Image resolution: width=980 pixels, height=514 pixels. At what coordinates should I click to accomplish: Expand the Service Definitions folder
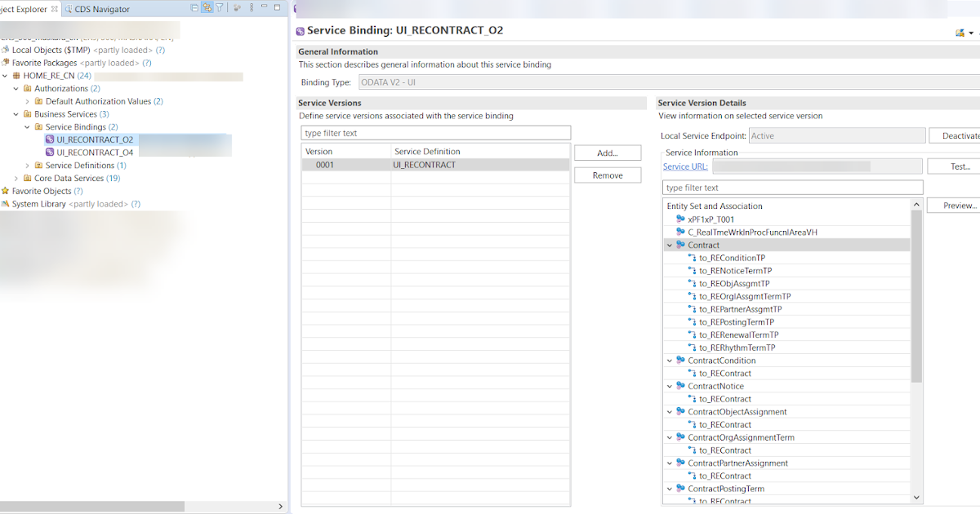click(27, 165)
